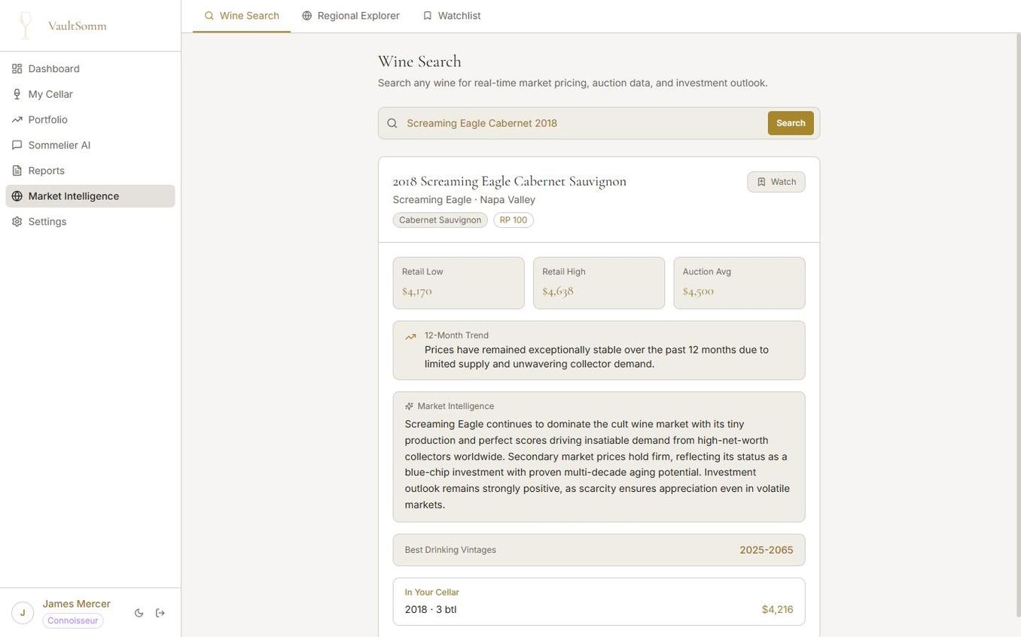The width and height of the screenshot is (1021, 637).
Task: Click the Dashboard grid icon
Action: pos(17,68)
